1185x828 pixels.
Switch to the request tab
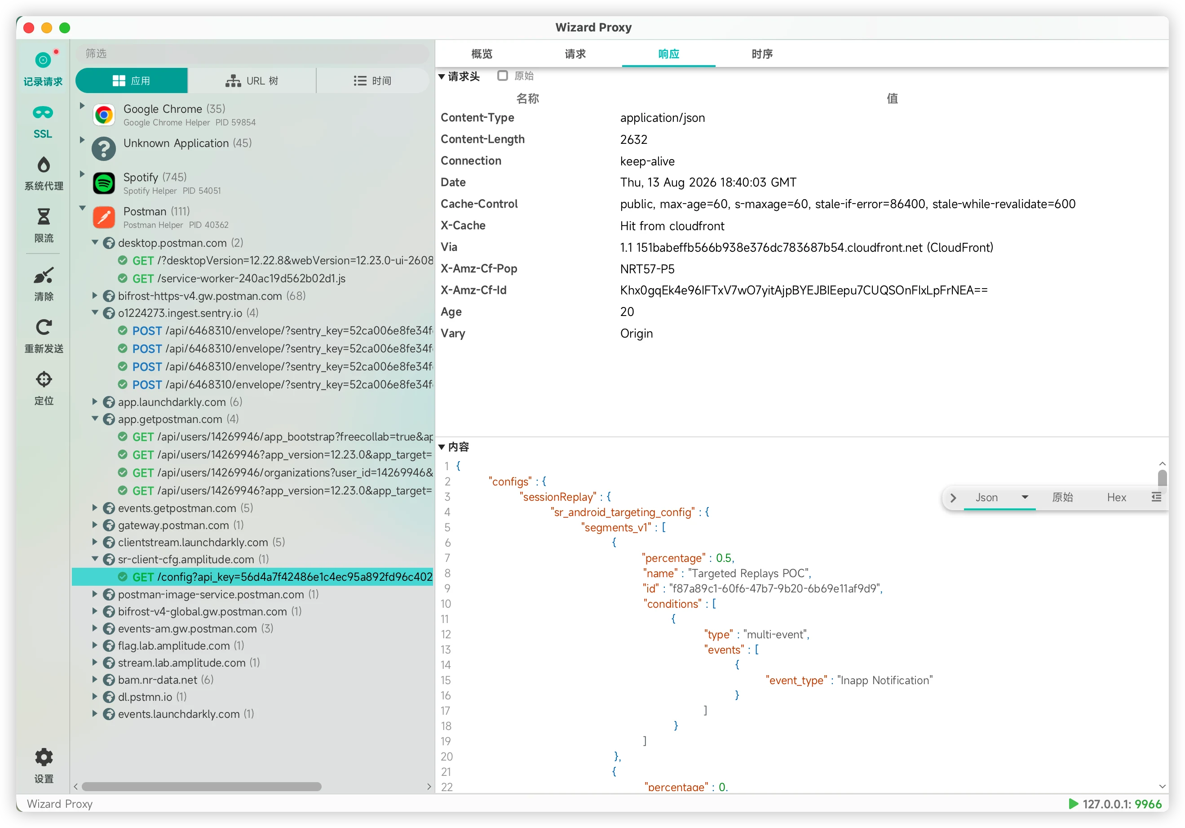click(575, 54)
